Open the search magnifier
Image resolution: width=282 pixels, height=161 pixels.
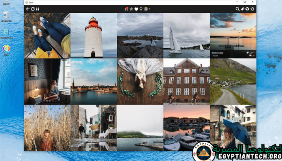[x=238, y=9]
